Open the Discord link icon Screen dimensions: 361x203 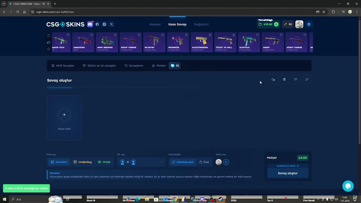(90, 24)
